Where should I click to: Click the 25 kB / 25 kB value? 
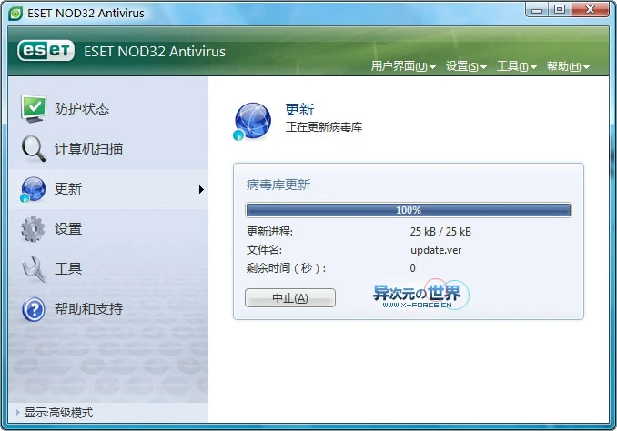click(x=440, y=232)
